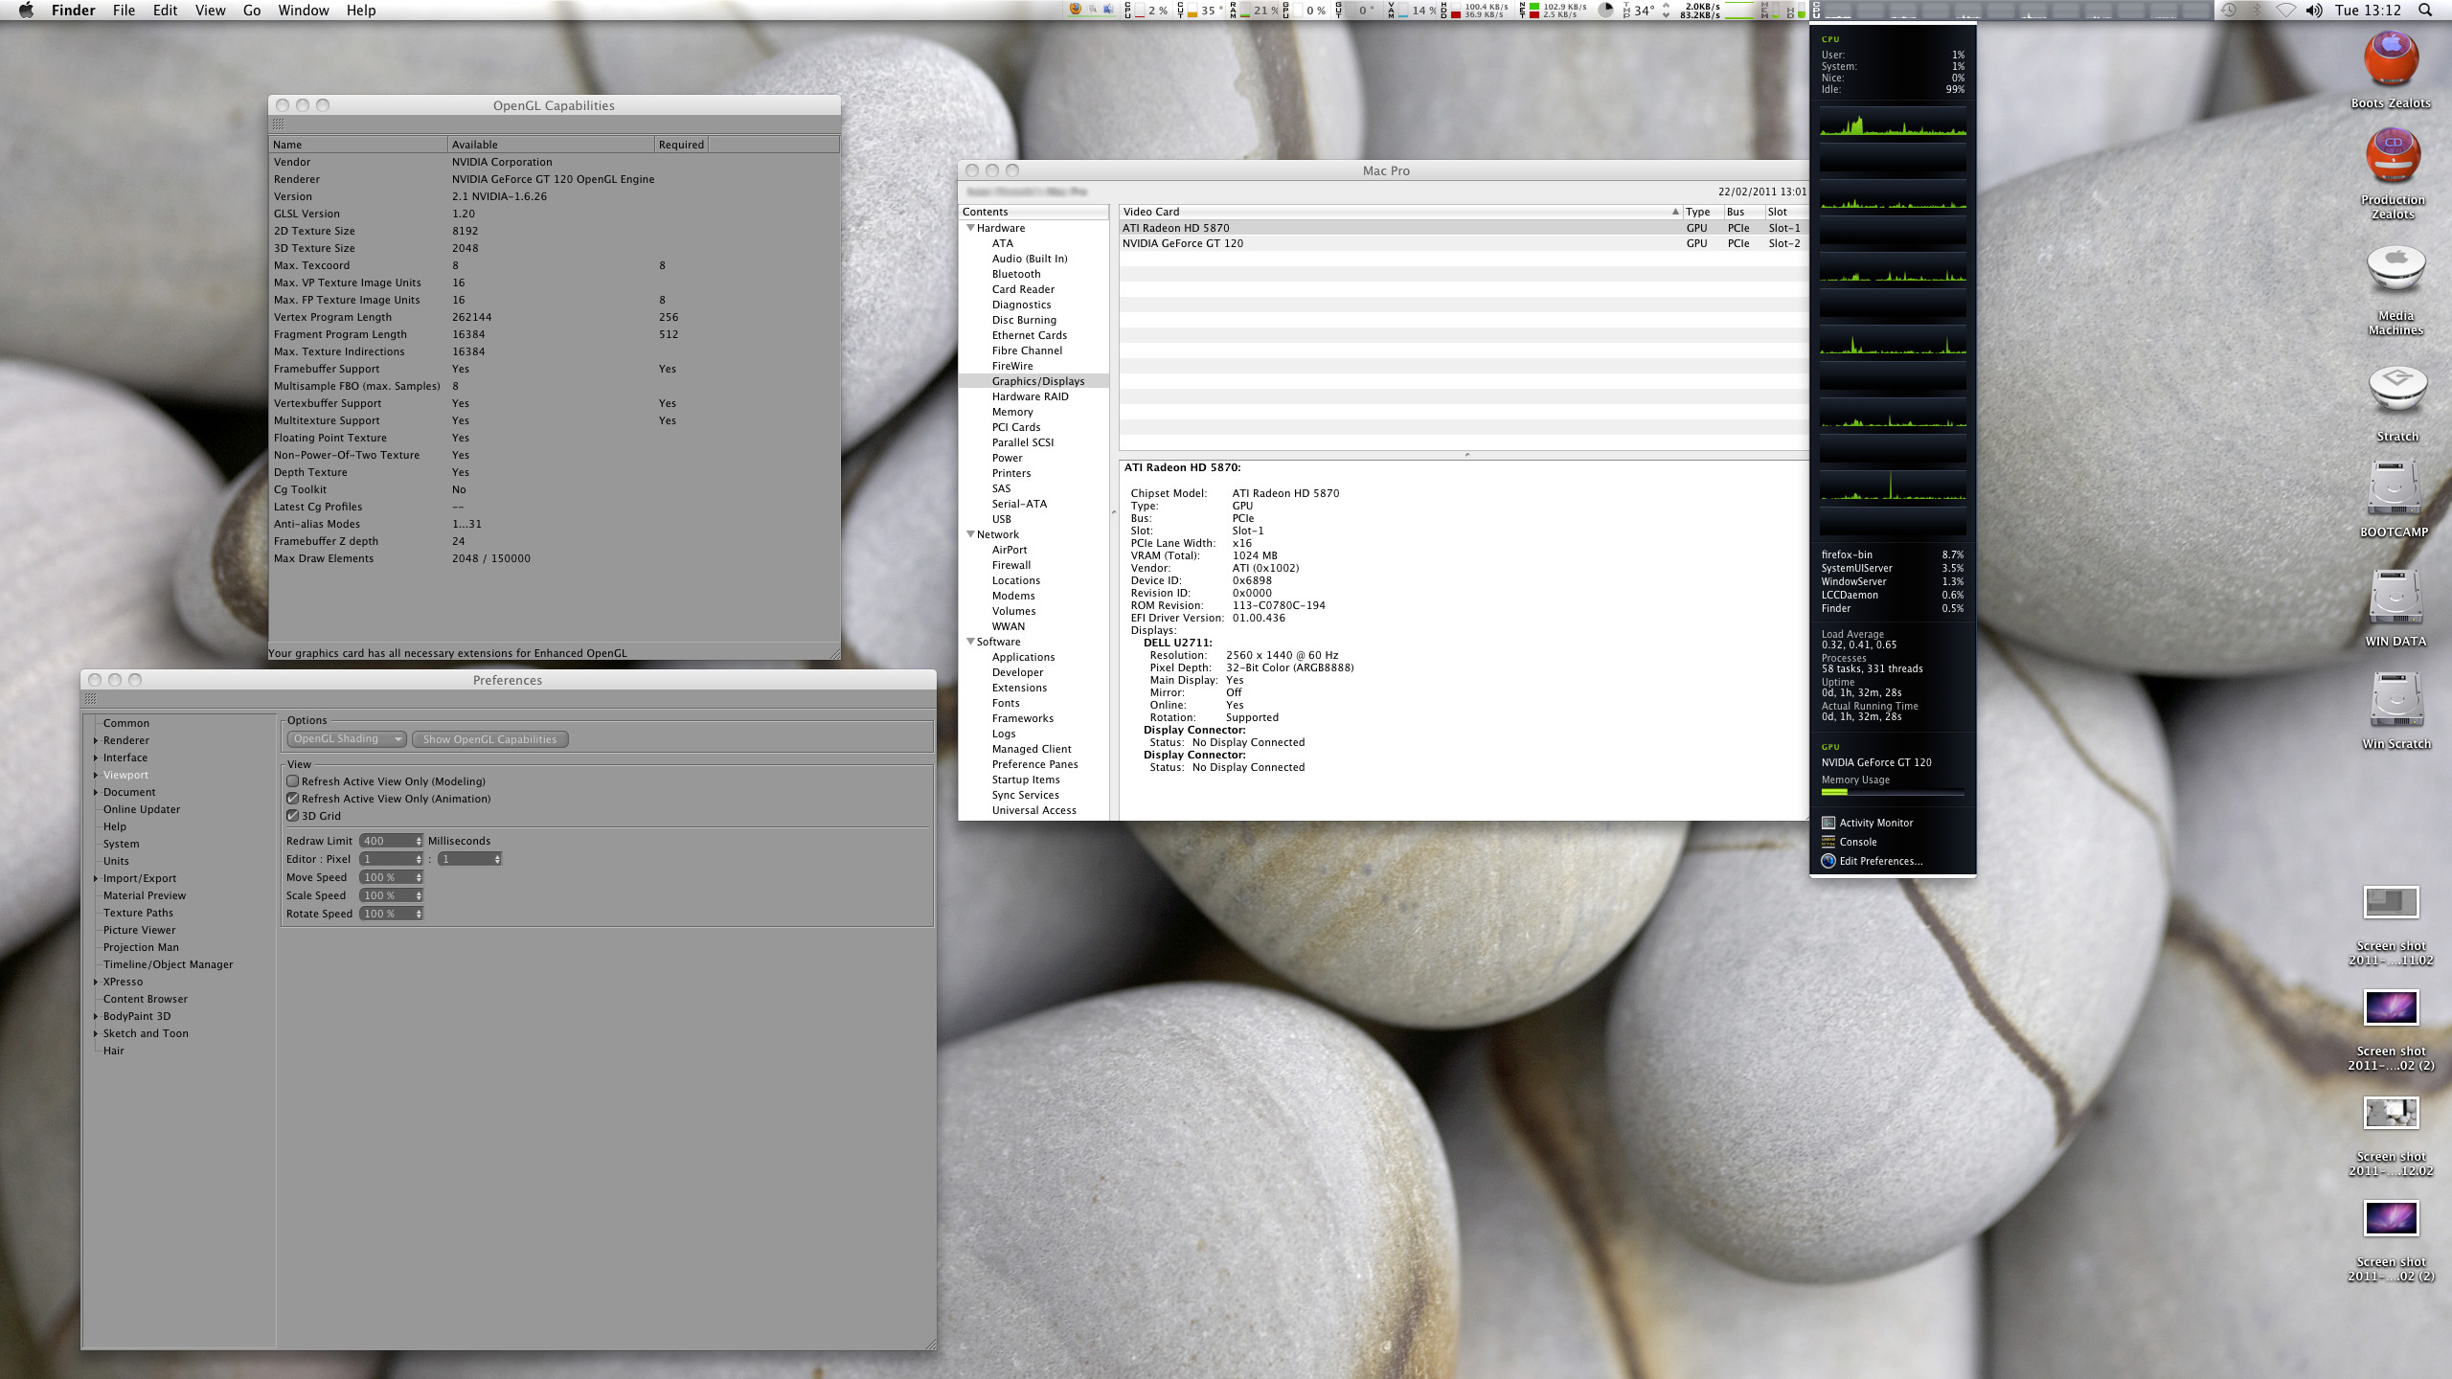Image resolution: width=2452 pixels, height=1379 pixels.
Task: Select PCI Cards in Mac Pro contents
Action: 1016,427
